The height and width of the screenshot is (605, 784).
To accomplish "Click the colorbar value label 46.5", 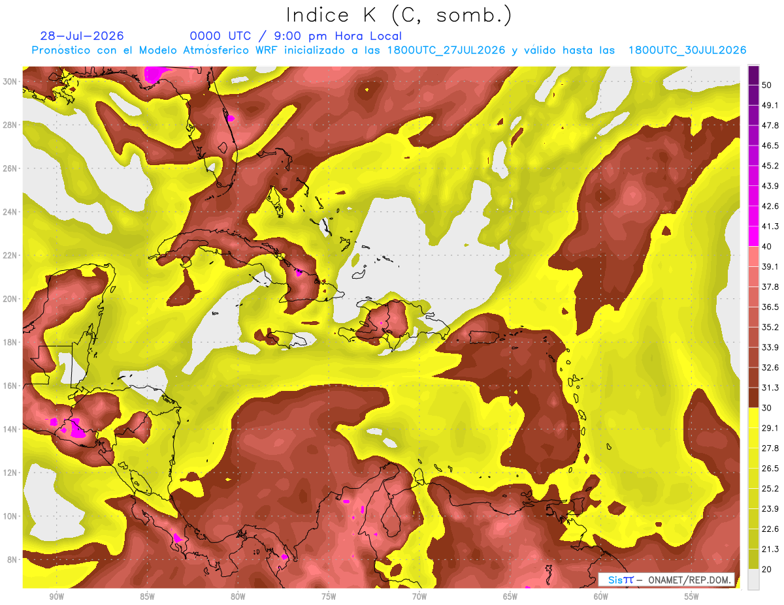I will (770, 146).
